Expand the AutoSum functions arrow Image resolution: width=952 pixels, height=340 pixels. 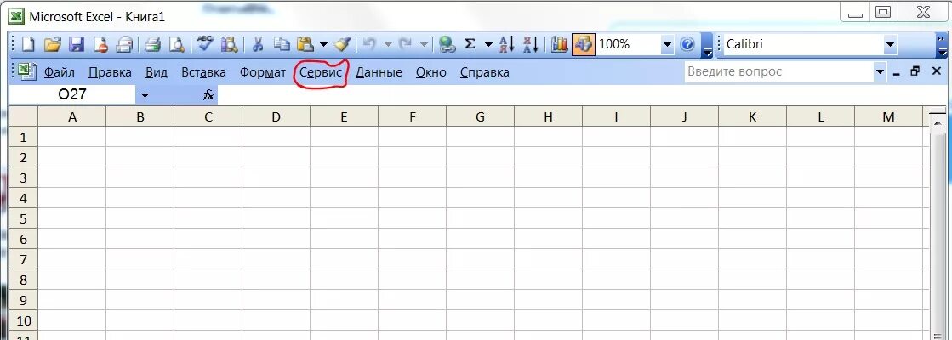(x=488, y=44)
